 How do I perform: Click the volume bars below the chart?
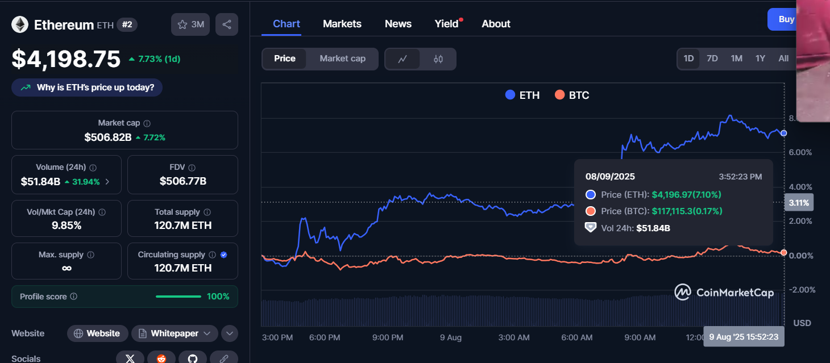(x=522, y=311)
